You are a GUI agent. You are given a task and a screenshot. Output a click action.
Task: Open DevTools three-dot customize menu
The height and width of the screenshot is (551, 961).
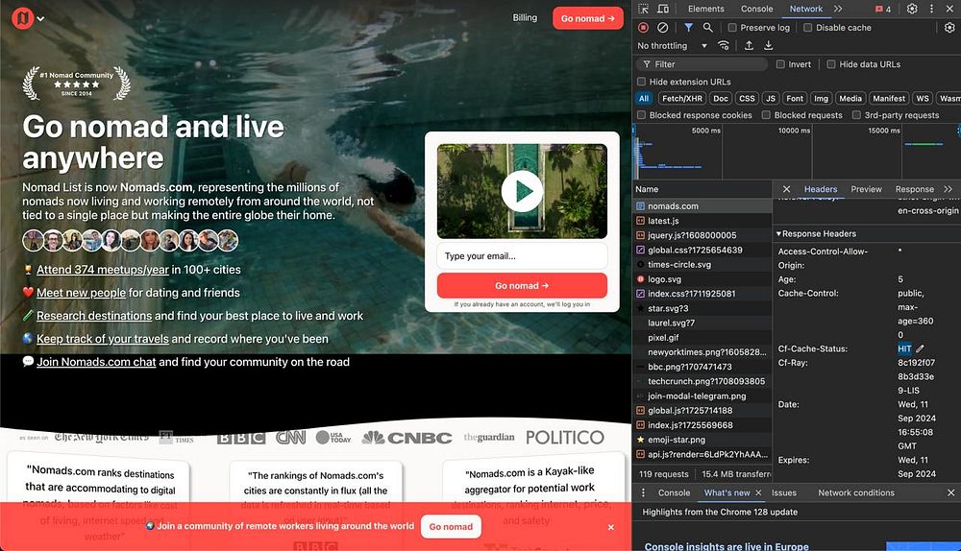(931, 9)
